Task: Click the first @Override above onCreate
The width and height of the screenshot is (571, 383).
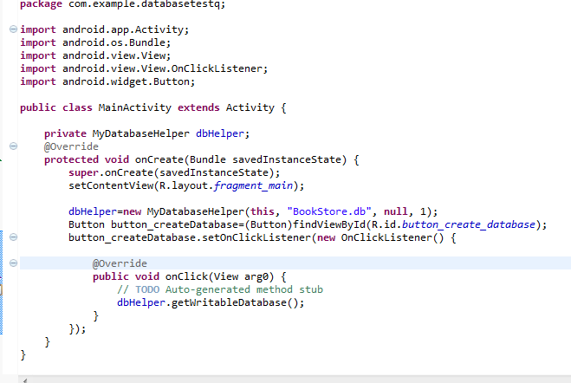Action: (71, 146)
